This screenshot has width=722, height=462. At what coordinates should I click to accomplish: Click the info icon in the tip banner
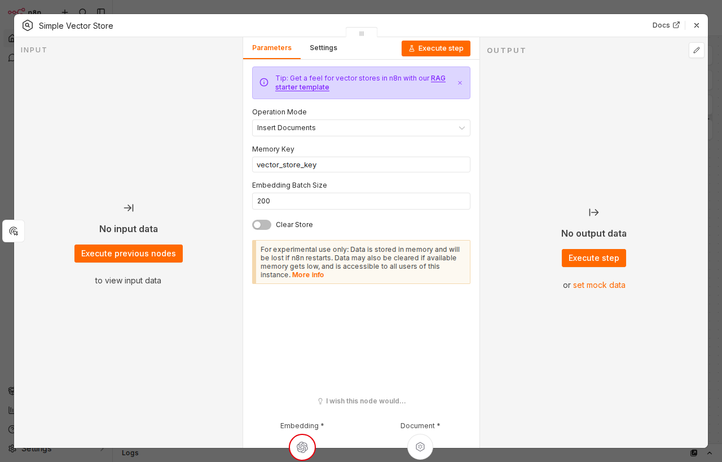(264, 82)
